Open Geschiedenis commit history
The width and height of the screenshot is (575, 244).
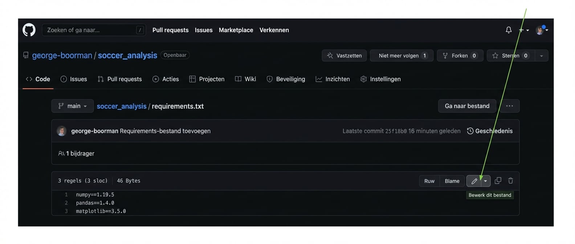(490, 131)
